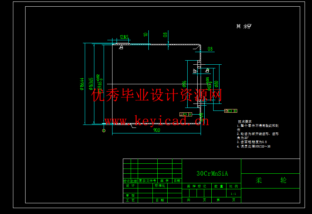312x214 pixels.
Task: Click the φ96 diameter dimension
Action: (184, 84)
